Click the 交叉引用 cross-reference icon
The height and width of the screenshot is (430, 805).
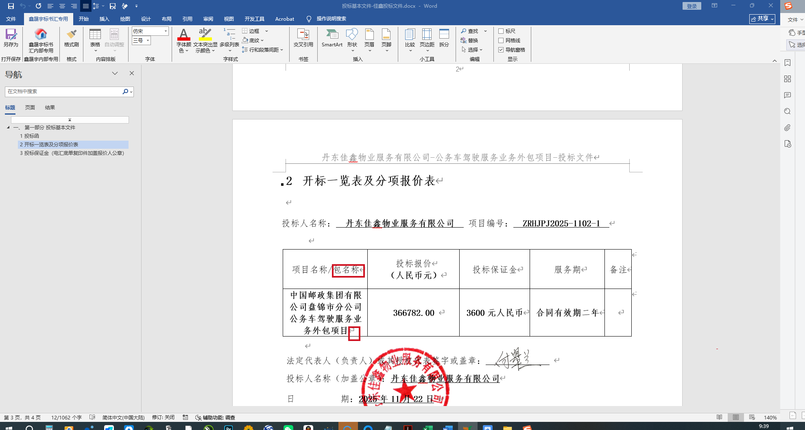point(303,38)
